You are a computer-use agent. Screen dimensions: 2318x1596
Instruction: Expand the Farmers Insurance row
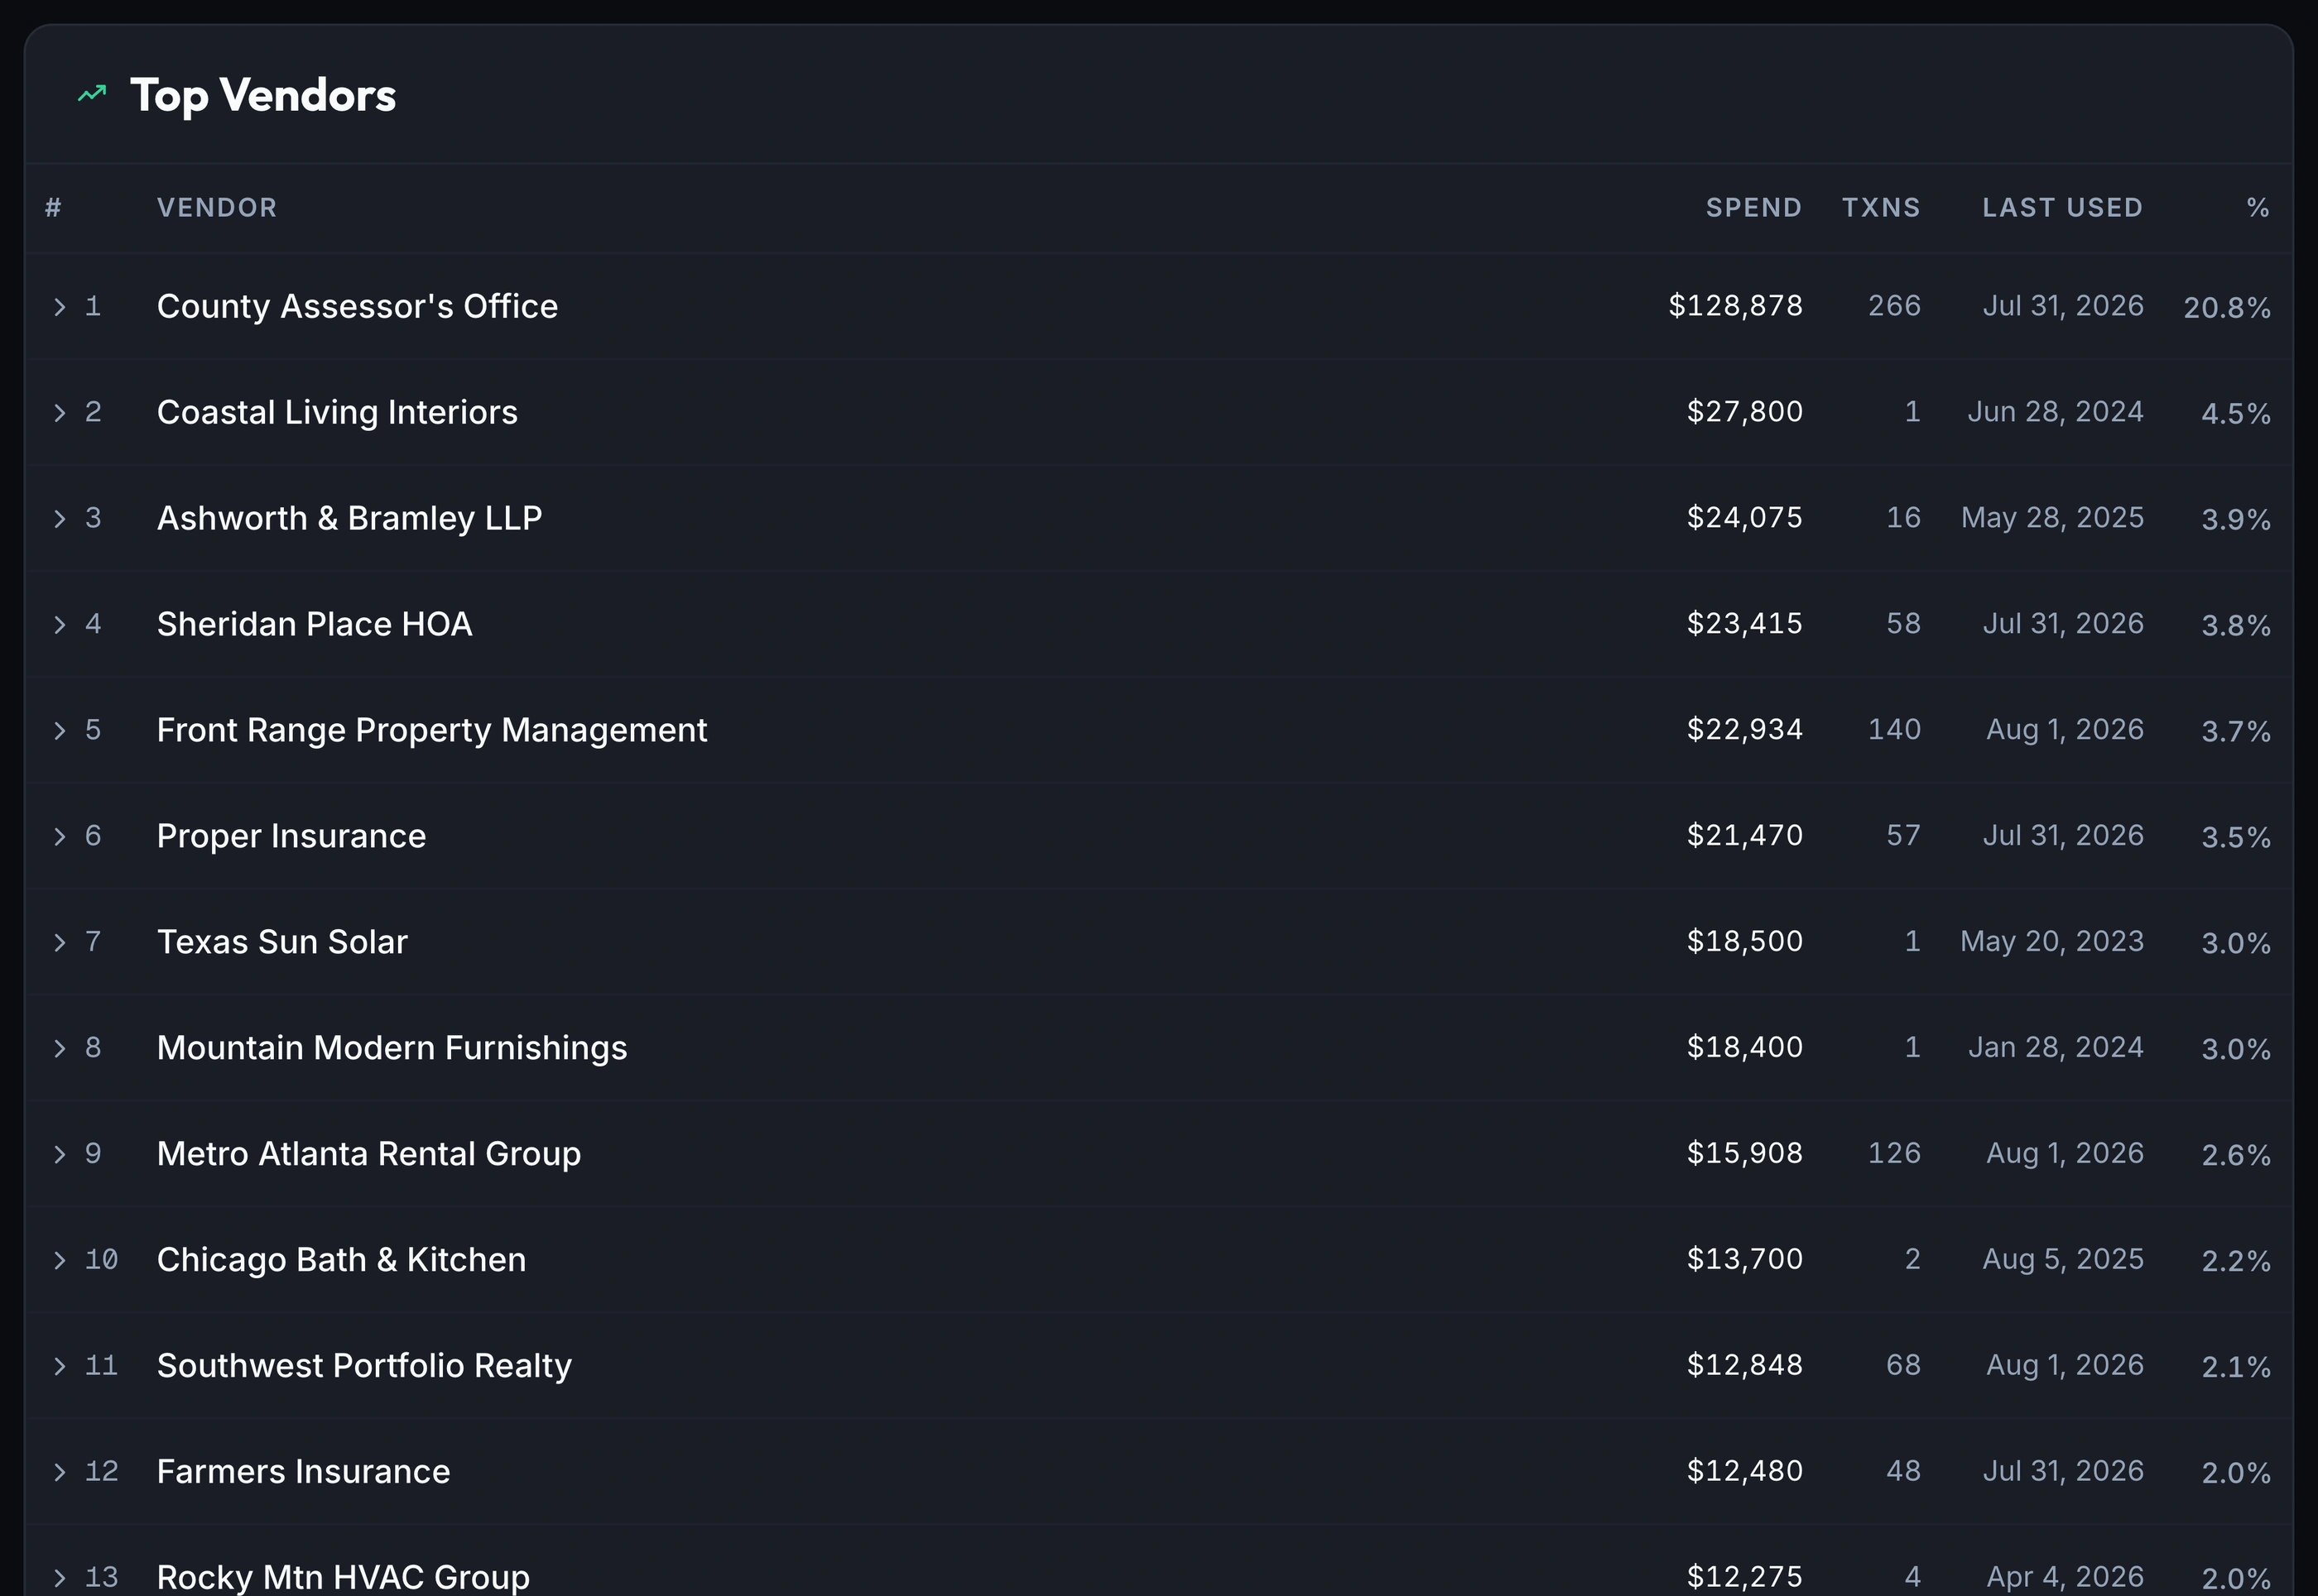60,1473
